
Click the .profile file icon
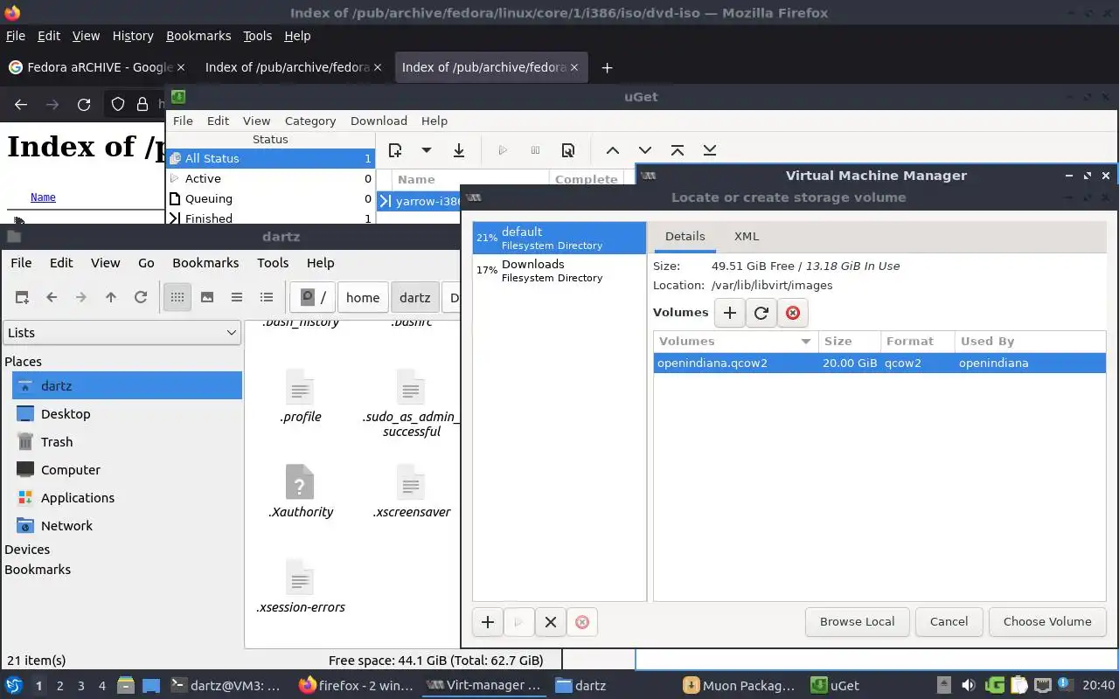pos(300,387)
